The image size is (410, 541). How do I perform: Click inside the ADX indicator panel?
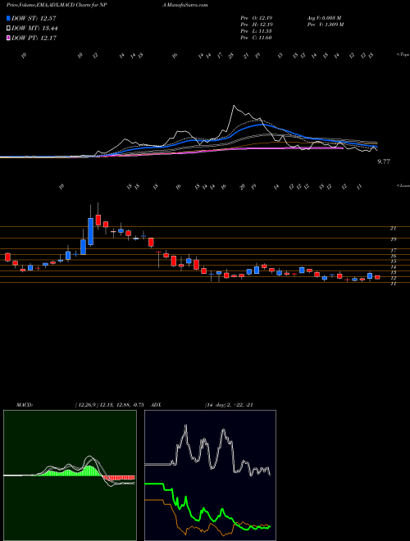210,475
